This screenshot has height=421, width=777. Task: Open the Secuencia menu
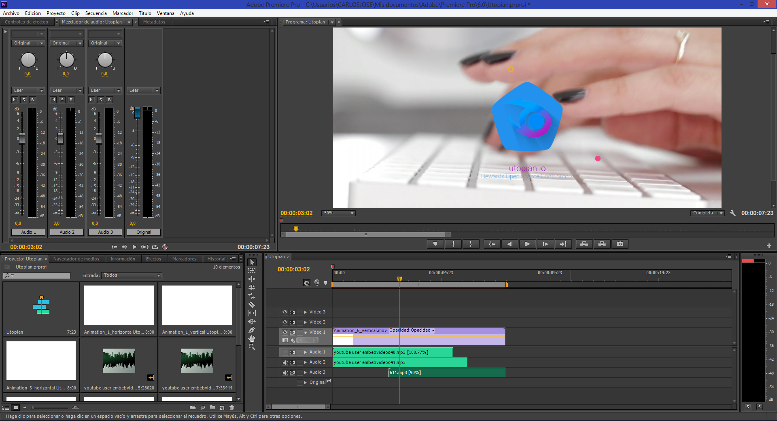click(x=96, y=13)
